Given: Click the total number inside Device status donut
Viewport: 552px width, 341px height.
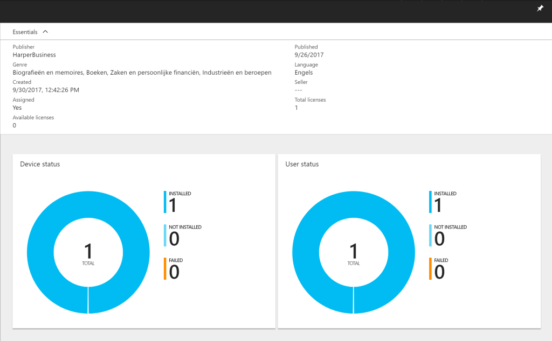Looking at the screenshot, I should [x=88, y=251].
